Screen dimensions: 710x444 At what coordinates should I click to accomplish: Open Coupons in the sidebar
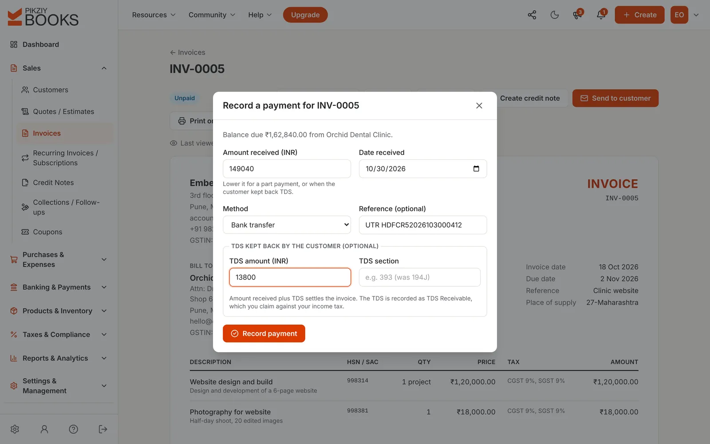pyautogui.click(x=65, y=232)
